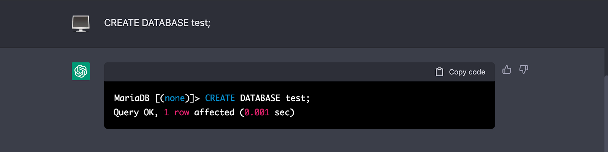Click the empty code block header bar

pos(266,72)
